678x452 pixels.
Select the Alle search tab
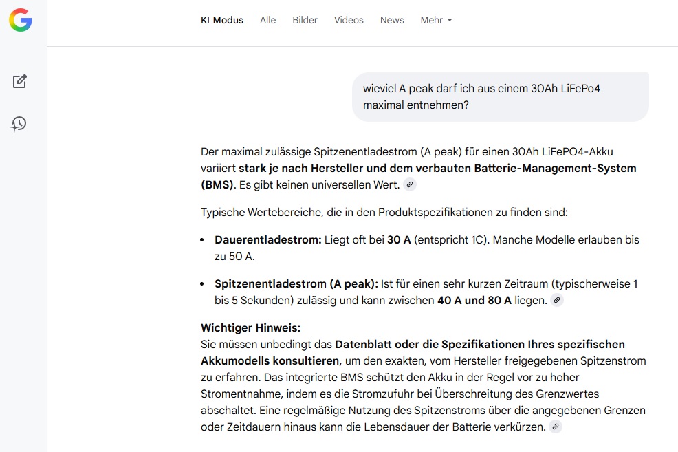pos(267,20)
